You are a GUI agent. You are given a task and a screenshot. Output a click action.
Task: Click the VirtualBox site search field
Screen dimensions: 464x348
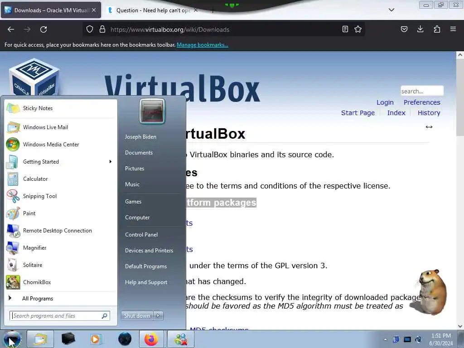422,91
